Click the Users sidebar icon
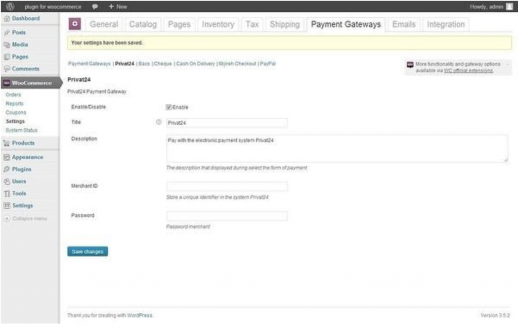 tap(7, 181)
